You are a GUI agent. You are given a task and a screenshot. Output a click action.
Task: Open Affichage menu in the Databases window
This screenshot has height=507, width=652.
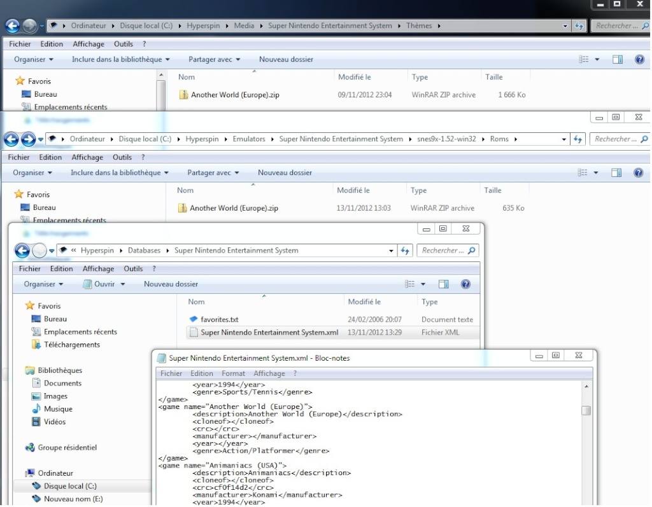[98, 269]
